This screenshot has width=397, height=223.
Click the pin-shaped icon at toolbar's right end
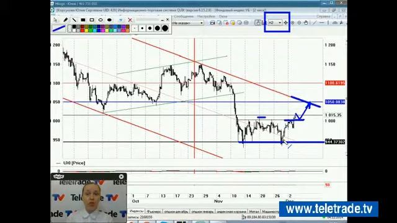(341, 23)
